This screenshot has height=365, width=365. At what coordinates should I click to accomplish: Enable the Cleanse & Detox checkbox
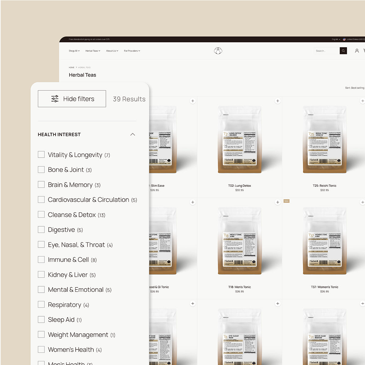pos(41,214)
